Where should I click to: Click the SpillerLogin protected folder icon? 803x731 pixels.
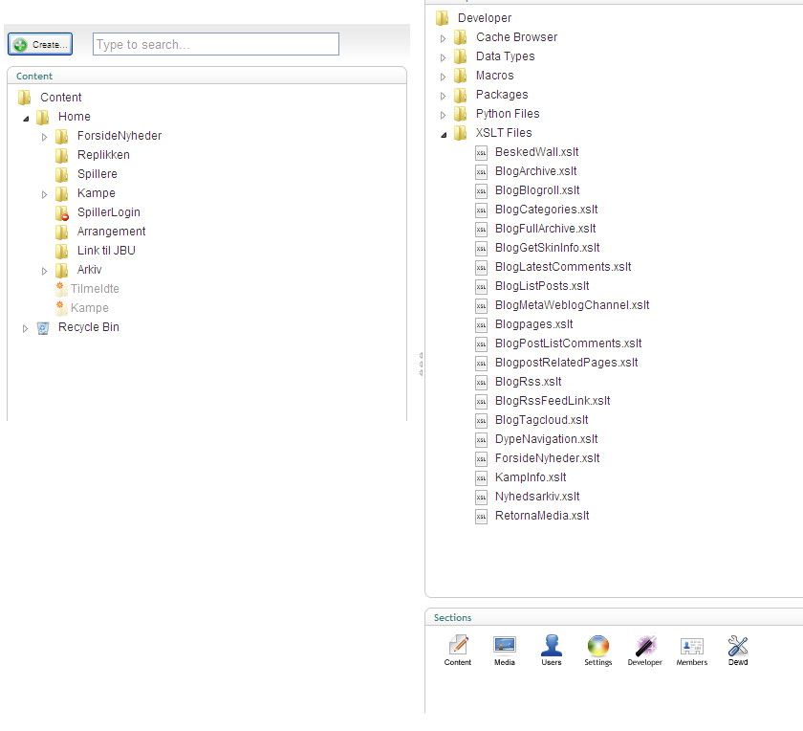[62, 212]
